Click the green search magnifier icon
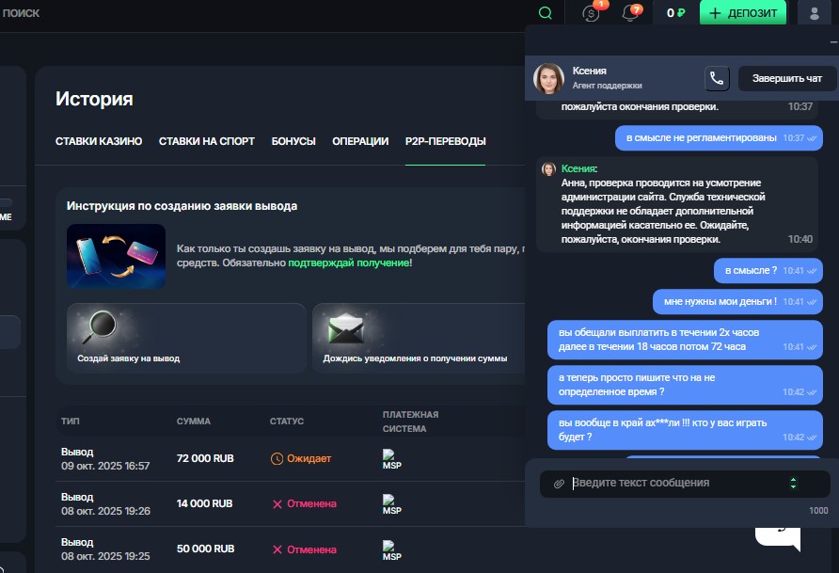Image resolution: width=839 pixels, height=573 pixels. click(545, 13)
